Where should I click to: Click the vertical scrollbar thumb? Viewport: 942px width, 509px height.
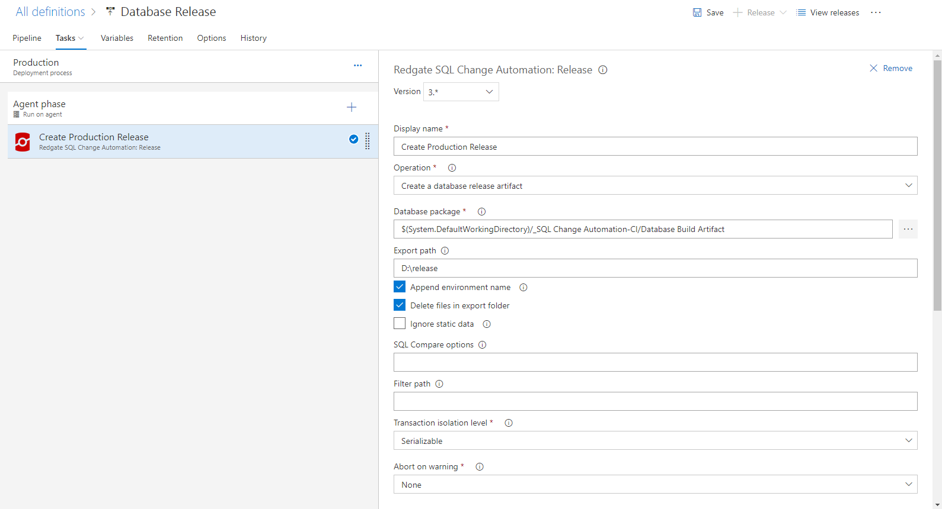point(937,185)
